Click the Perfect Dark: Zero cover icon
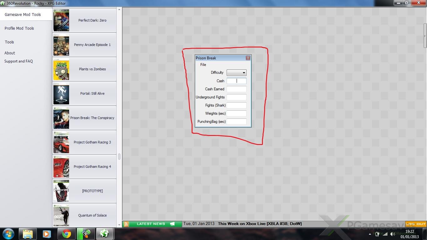The width and height of the screenshot is (427, 240). 61,20
